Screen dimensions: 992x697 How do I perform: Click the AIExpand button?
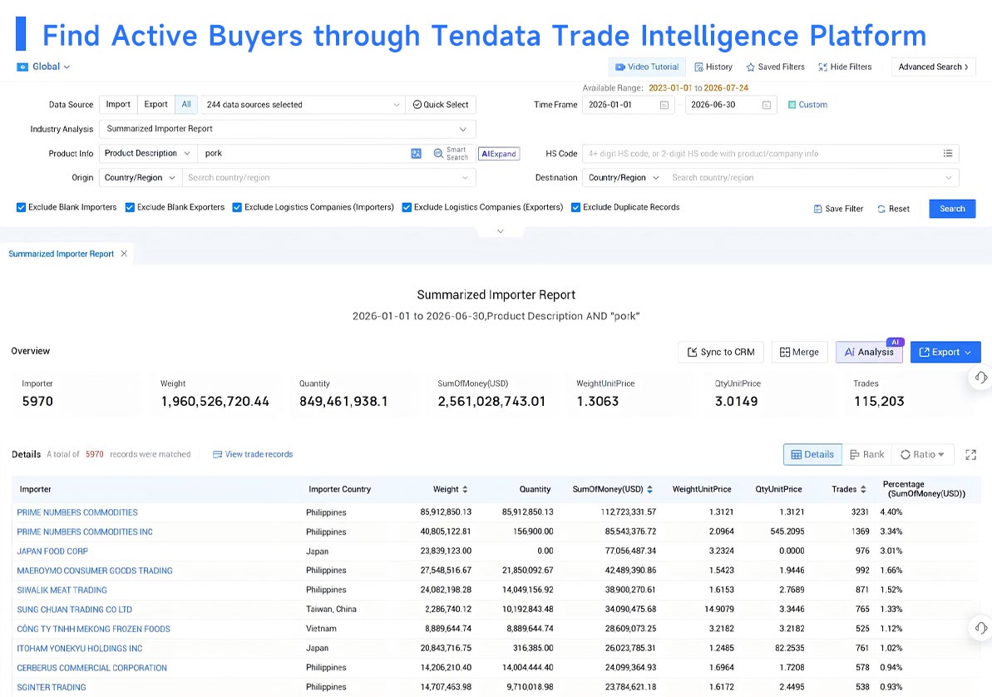pos(499,154)
